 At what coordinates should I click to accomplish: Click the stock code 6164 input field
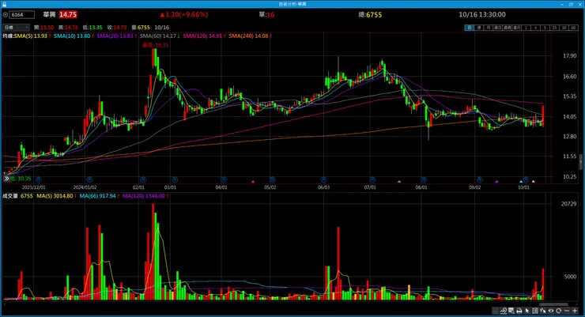click(x=22, y=15)
